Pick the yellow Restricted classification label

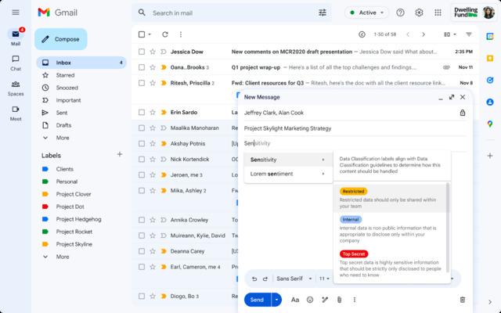tap(353, 191)
